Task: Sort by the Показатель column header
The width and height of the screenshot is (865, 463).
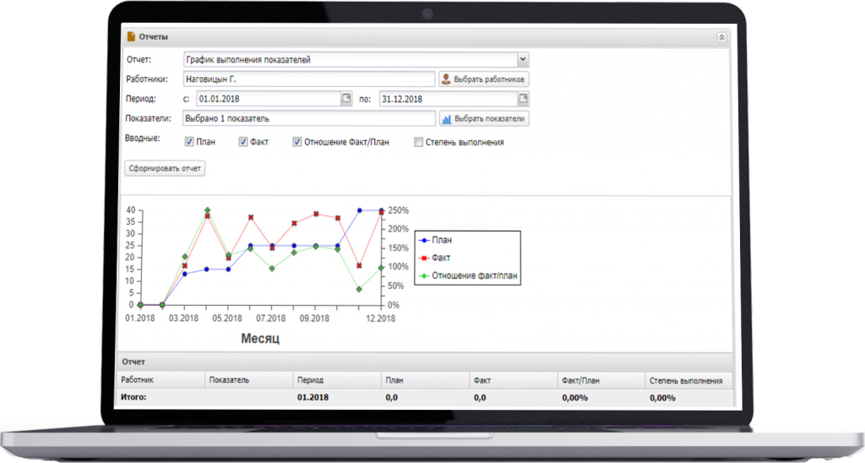Action: [x=249, y=379]
